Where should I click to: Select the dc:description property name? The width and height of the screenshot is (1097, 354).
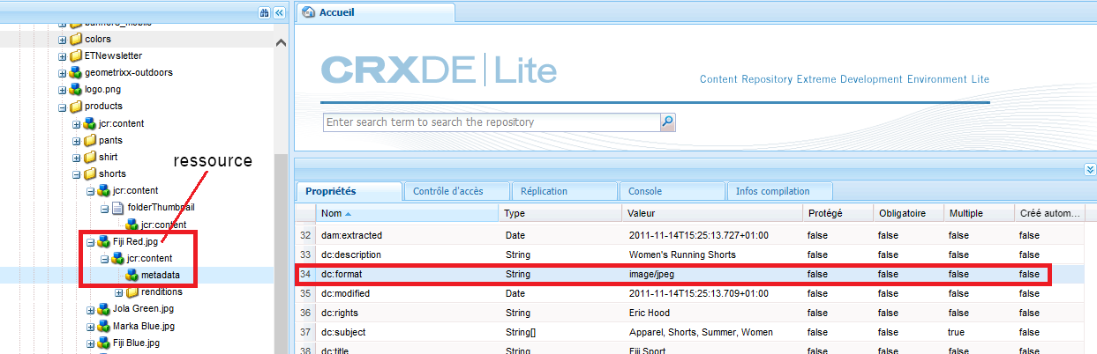point(350,255)
